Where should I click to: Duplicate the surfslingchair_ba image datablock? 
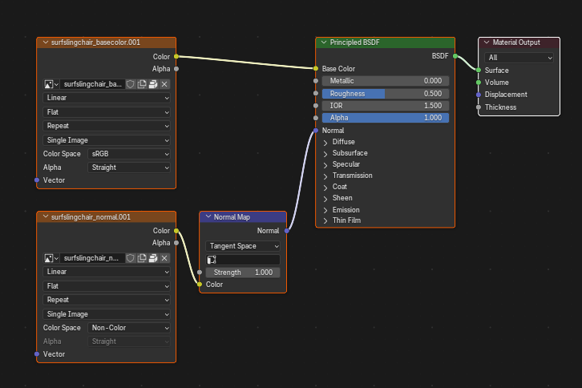coord(141,84)
